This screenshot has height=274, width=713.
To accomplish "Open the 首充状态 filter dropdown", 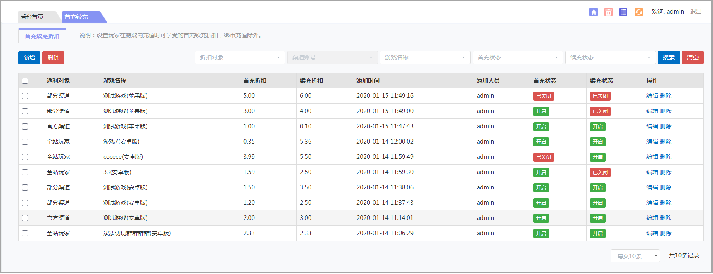I will (518, 57).
